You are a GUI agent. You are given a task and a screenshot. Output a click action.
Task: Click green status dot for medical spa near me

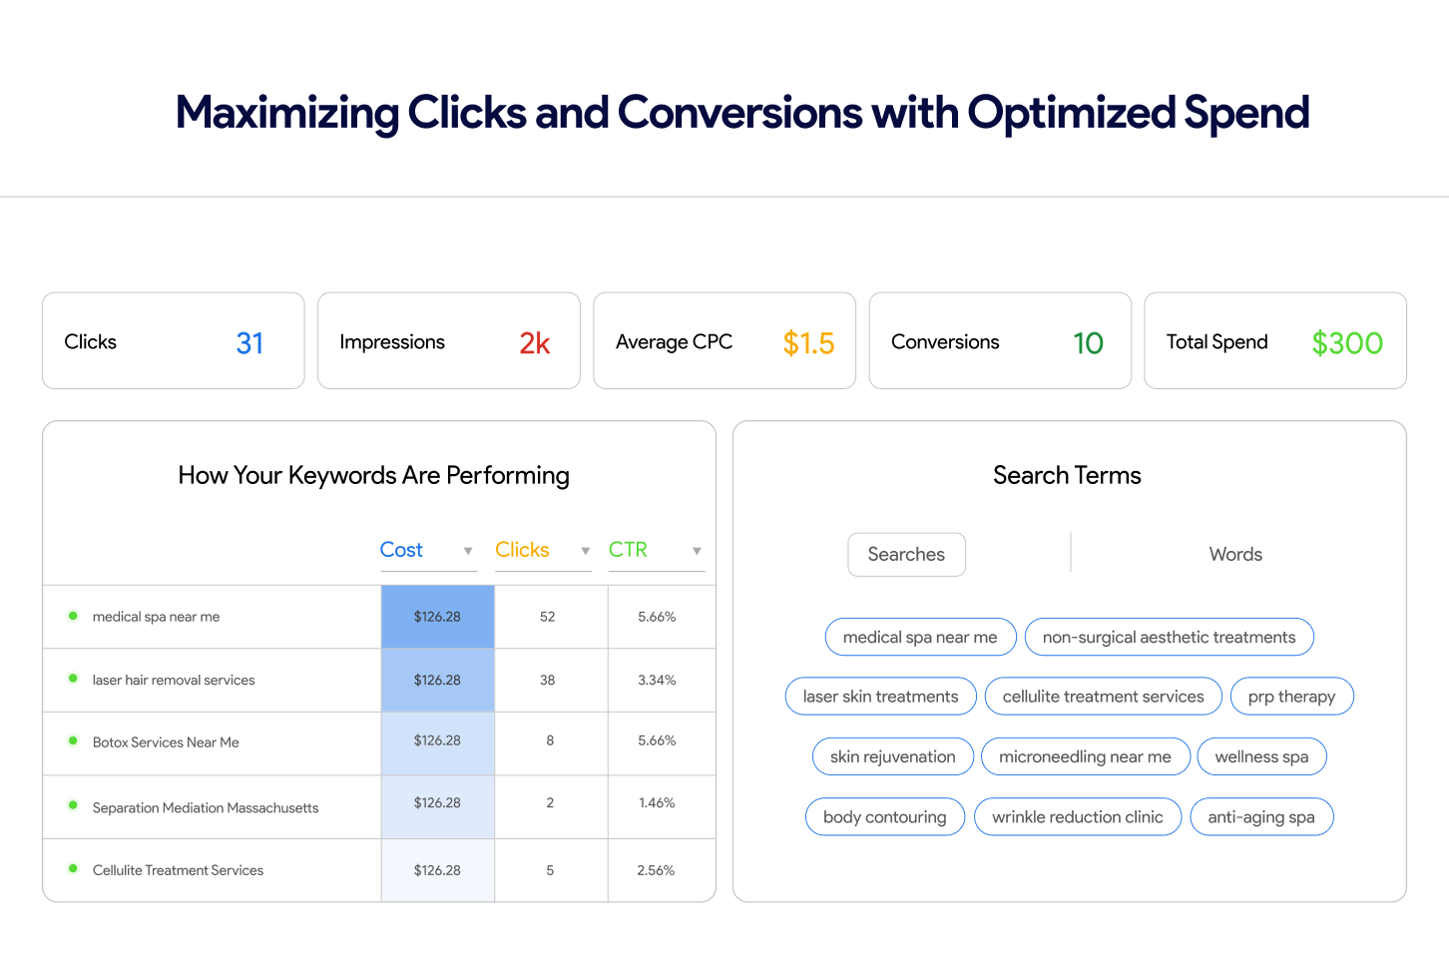pyautogui.click(x=73, y=616)
